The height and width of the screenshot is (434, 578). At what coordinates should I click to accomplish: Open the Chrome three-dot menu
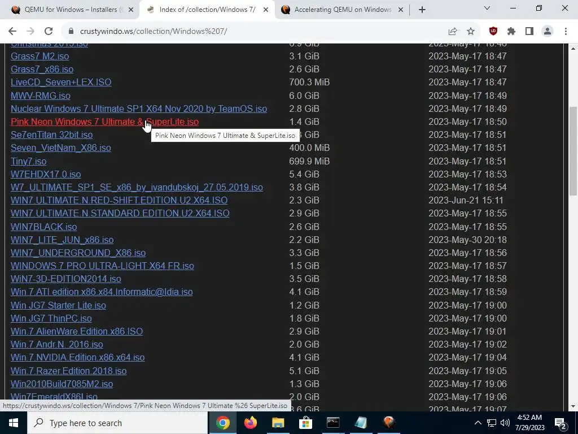tap(566, 32)
